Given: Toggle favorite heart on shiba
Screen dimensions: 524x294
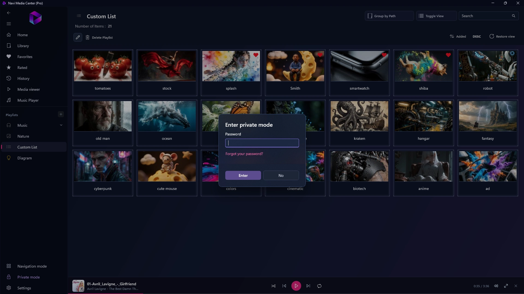Looking at the screenshot, I should point(448,55).
